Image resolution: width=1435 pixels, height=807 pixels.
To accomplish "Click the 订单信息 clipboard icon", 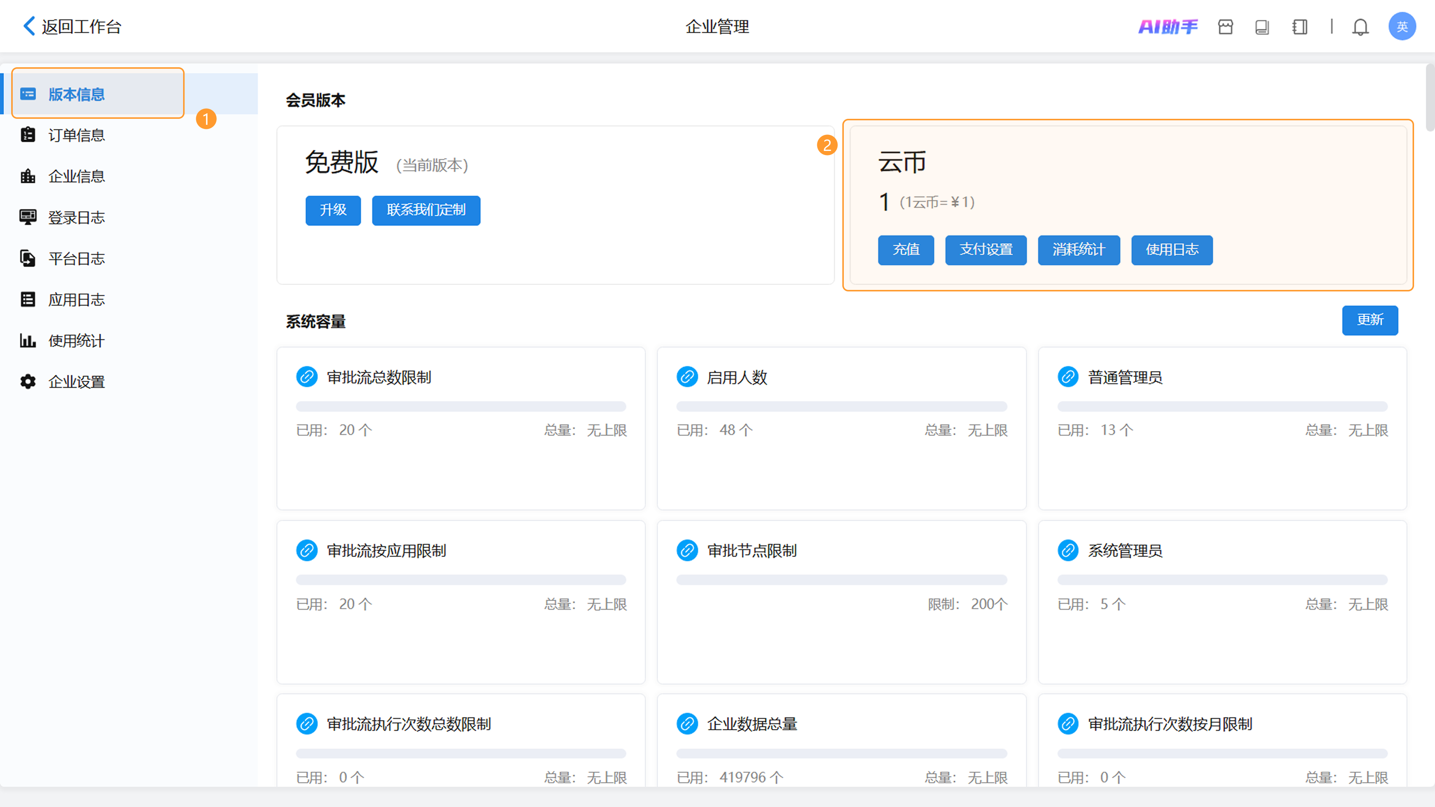I will coord(28,135).
